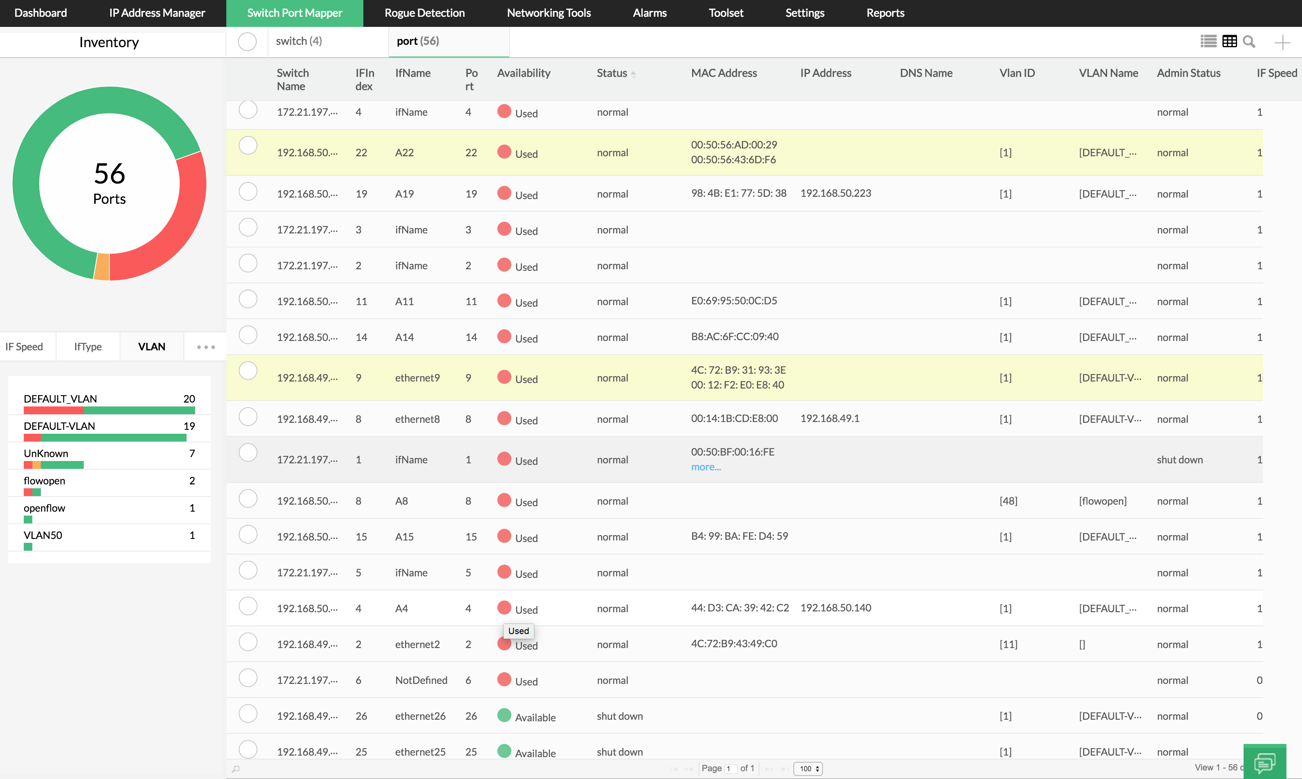
Task: Click the small bottom-left search icon
Action: pyautogui.click(x=236, y=768)
